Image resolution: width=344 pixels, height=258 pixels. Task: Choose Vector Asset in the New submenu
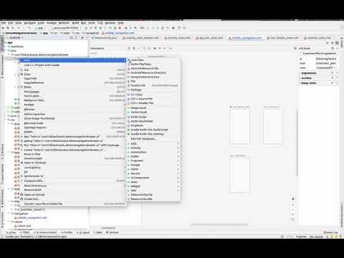pyautogui.click(x=153, y=112)
